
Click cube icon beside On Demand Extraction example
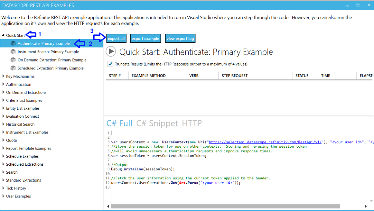(x=13, y=60)
